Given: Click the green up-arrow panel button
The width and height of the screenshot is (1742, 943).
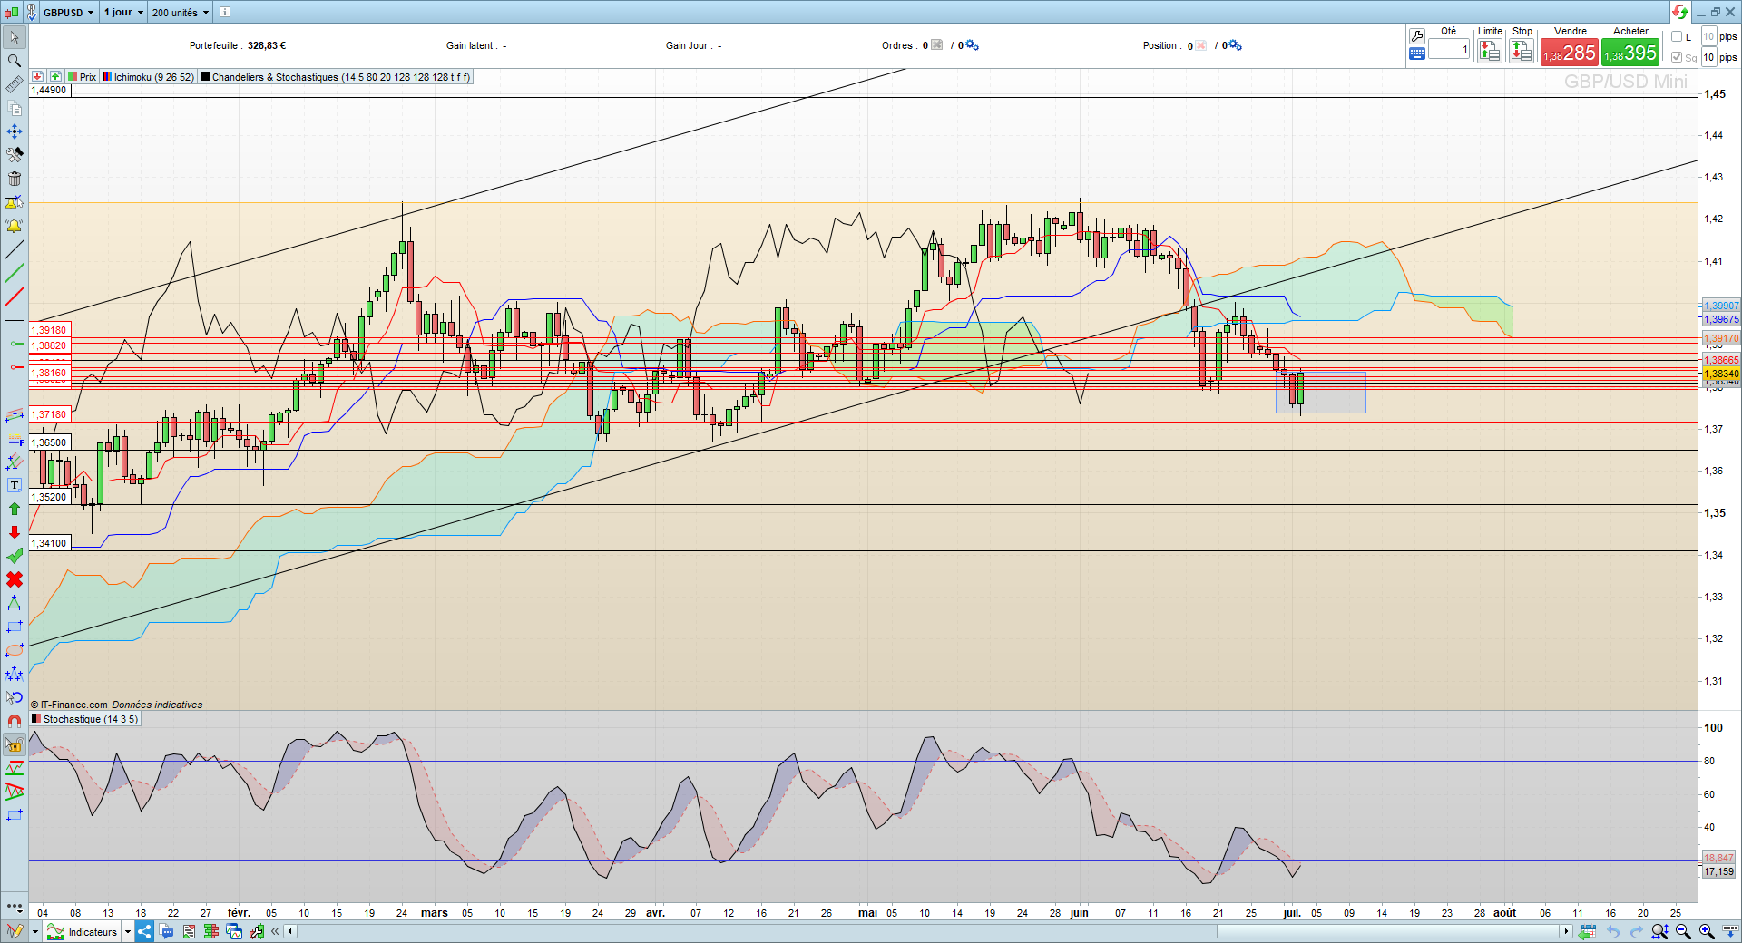Looking at the screenshot, I should click(55, 77).
